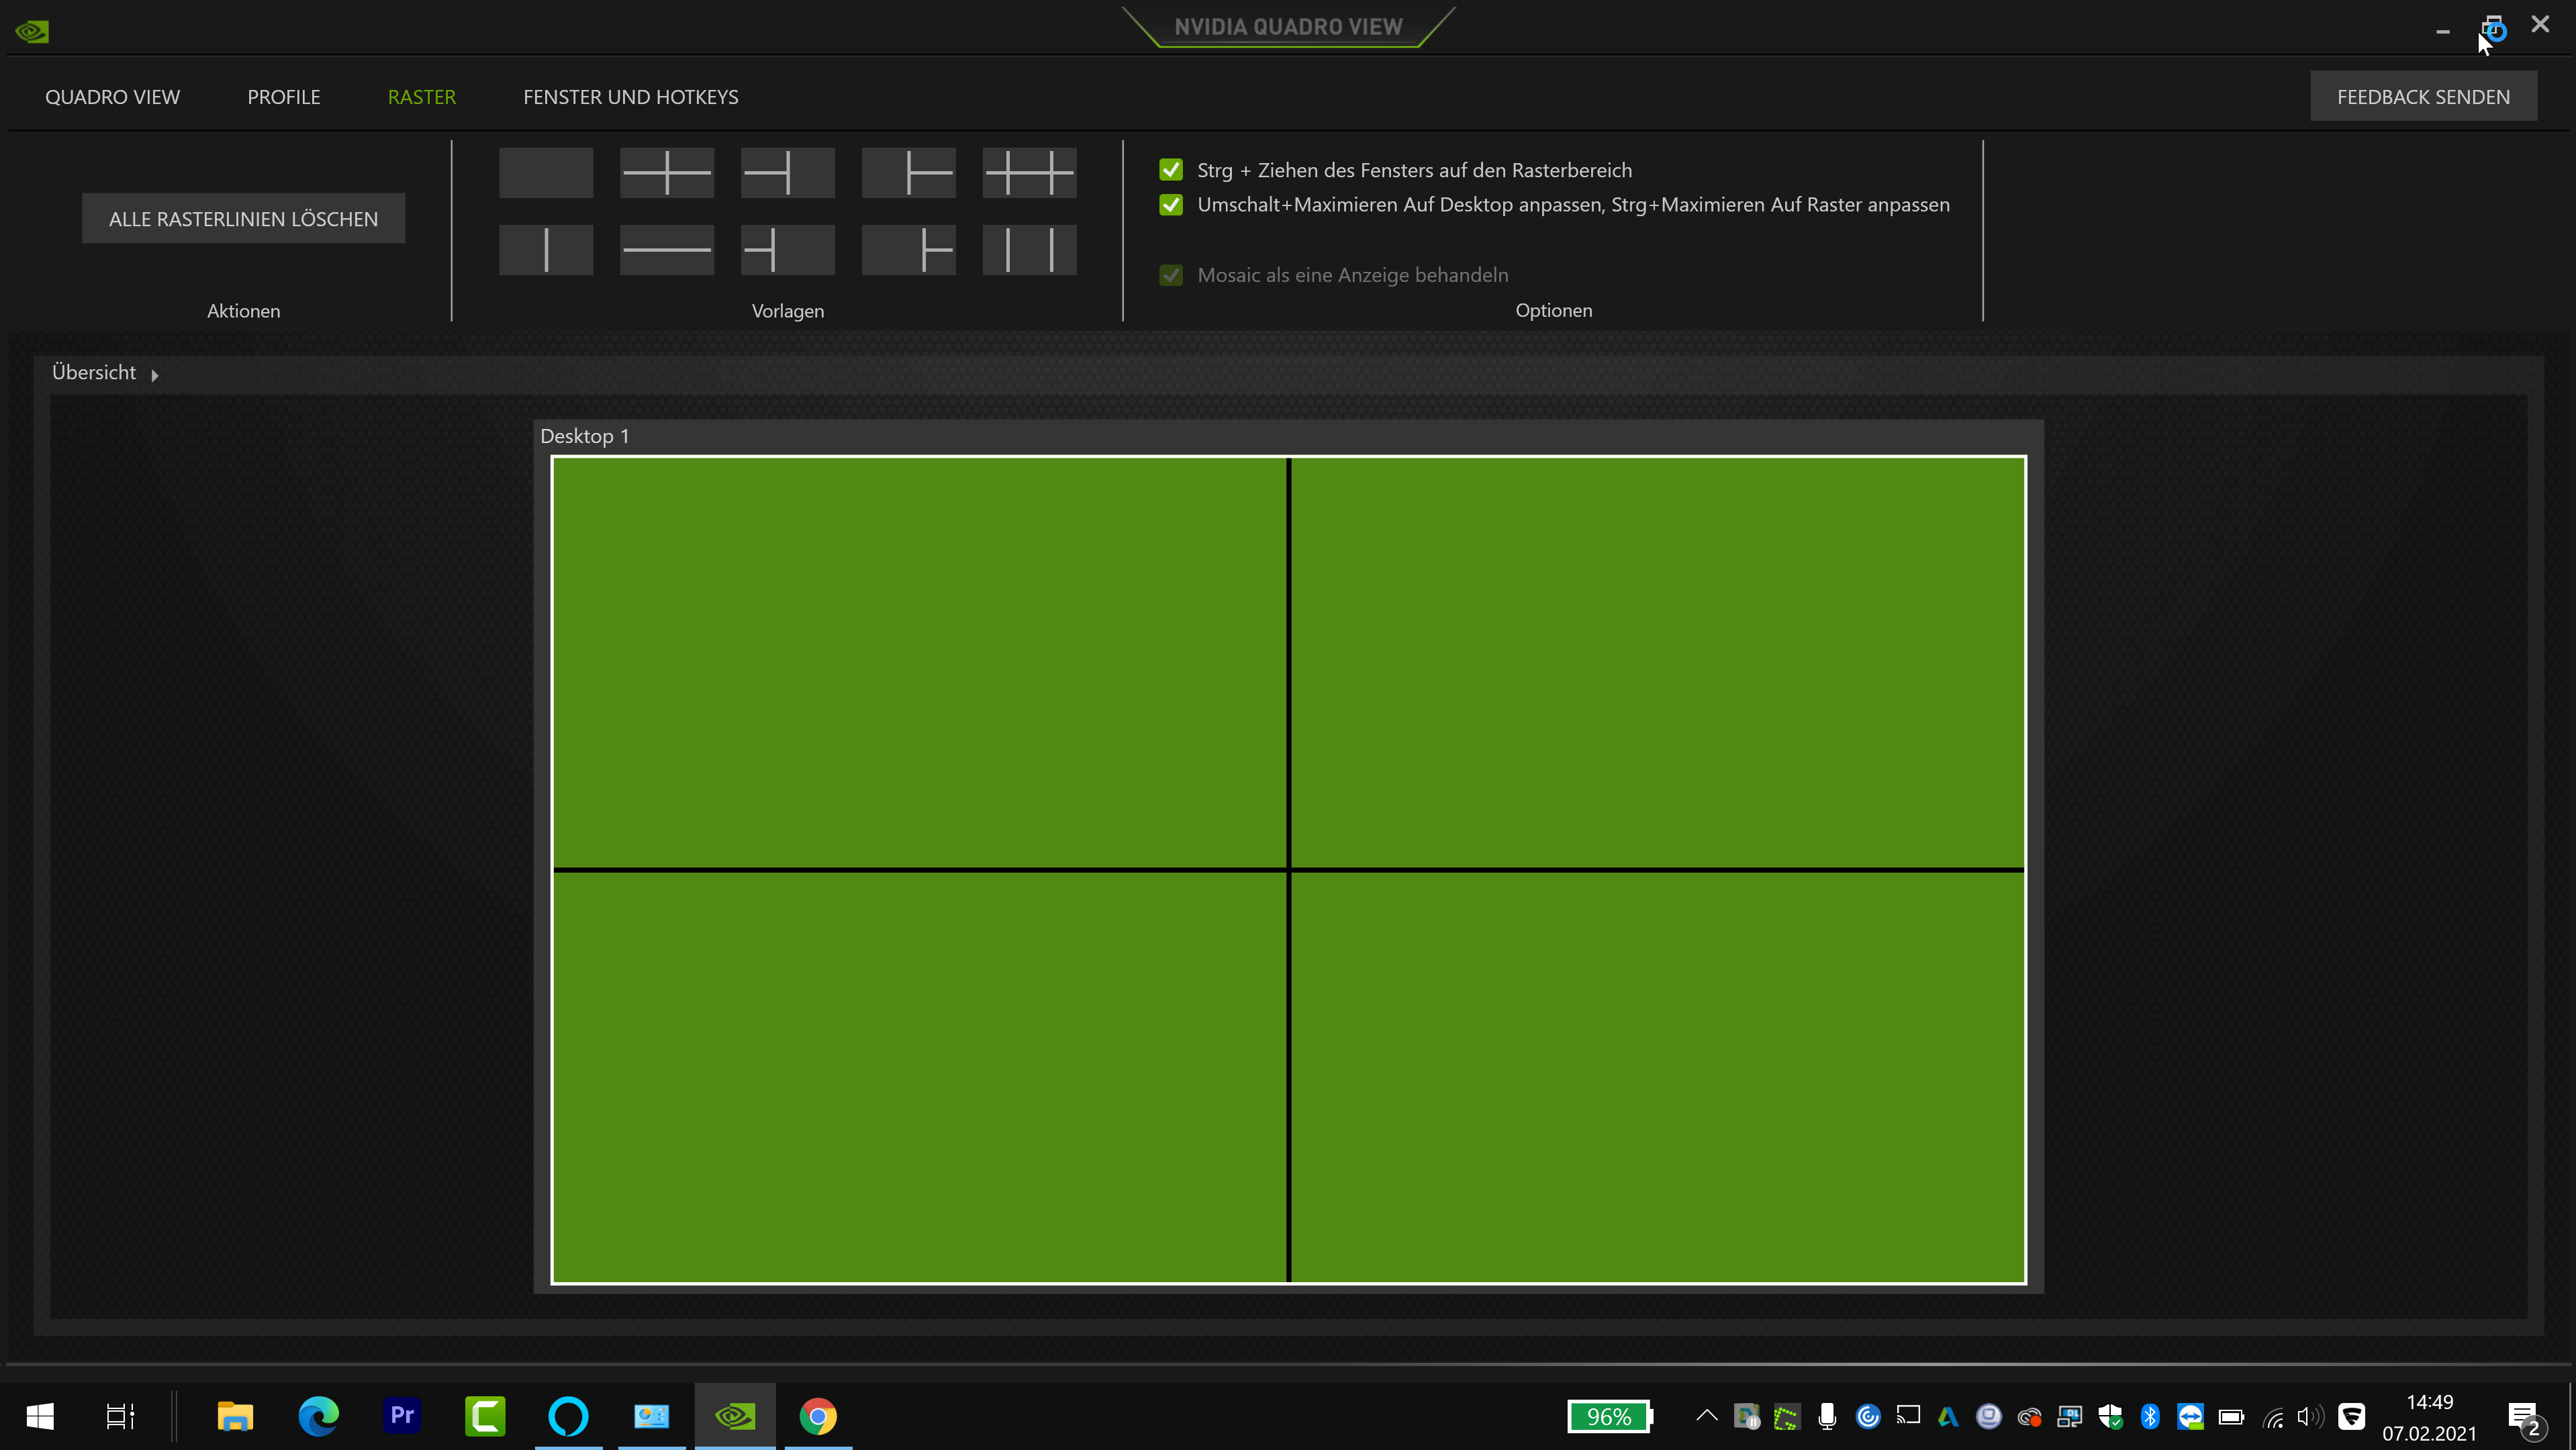Choose the single horizontal line template
This screenshot has width=2576, height=1450.
[x=667, y=250]
